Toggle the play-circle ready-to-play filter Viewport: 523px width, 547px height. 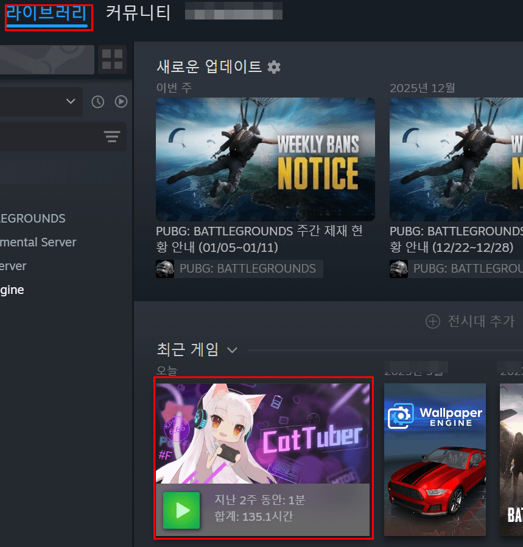[121, 102]
